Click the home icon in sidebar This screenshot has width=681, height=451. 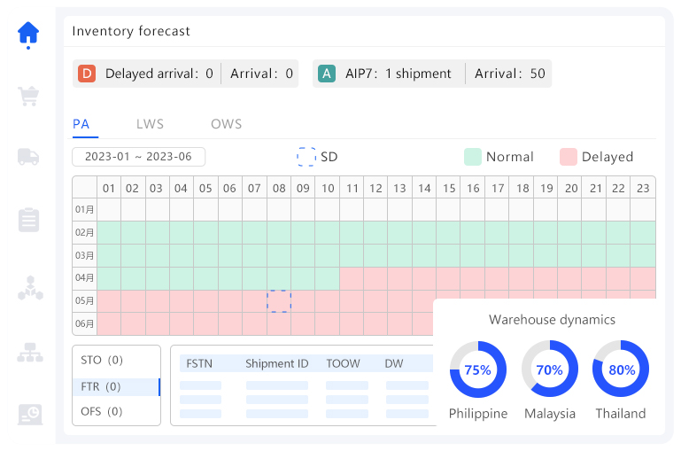point(29,34)
